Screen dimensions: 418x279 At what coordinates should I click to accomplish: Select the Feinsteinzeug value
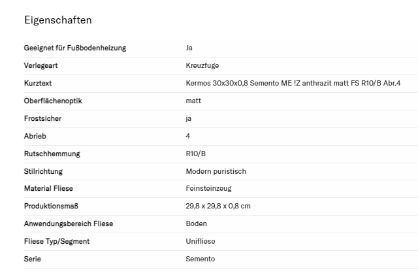click(208, 188)
